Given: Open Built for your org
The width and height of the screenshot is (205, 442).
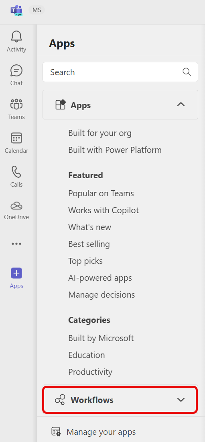Looking at the screenshot, I should (100, 133).
